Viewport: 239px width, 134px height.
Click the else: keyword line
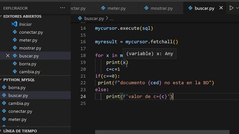(102, 90)
